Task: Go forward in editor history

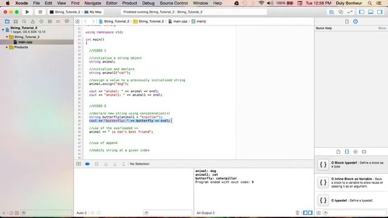Action: click(93, 22)
